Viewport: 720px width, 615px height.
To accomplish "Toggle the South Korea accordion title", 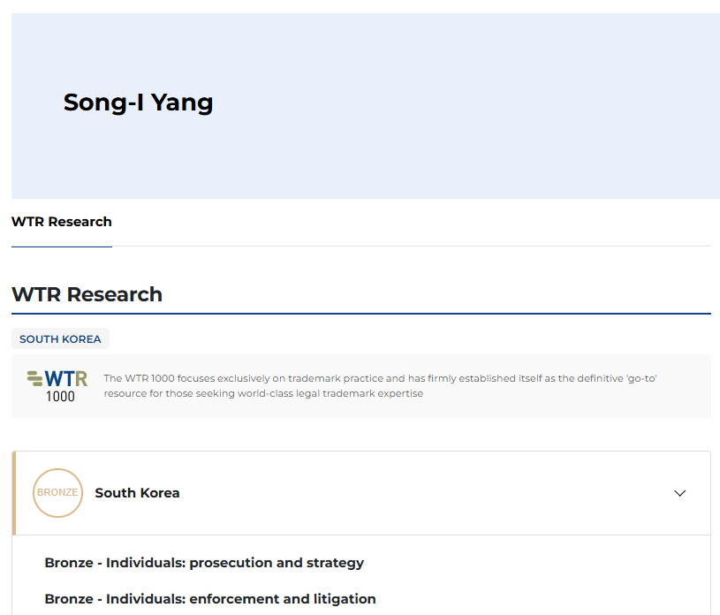I will coord(137,493).
